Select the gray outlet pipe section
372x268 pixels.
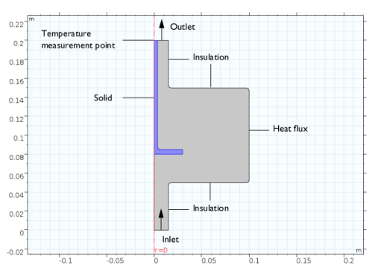163,64
